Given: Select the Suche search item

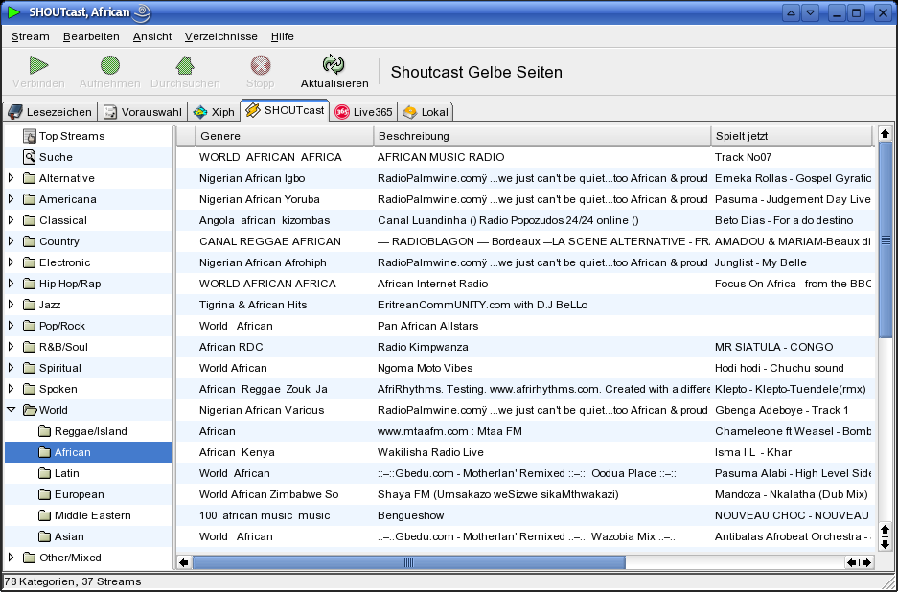Looking at the screenshot, I should pyautogui.click(x=56, y=157).
